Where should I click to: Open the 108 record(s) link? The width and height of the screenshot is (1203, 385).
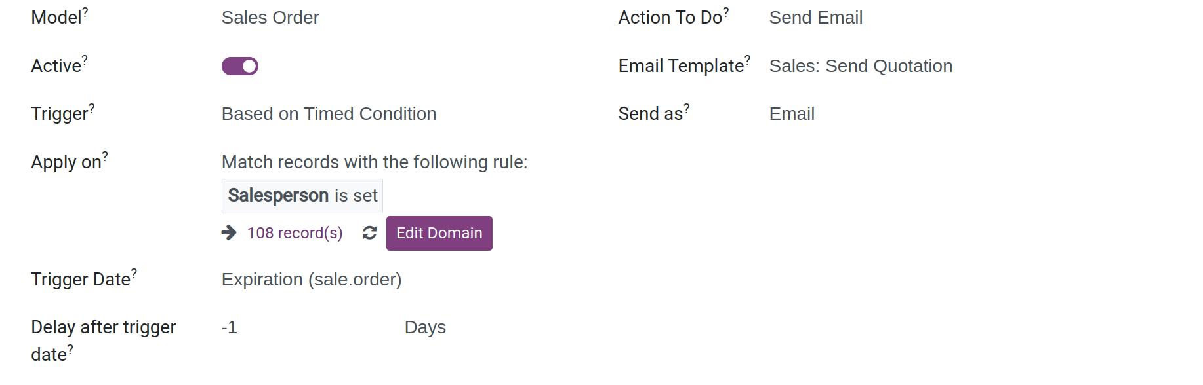coord(295,233)
